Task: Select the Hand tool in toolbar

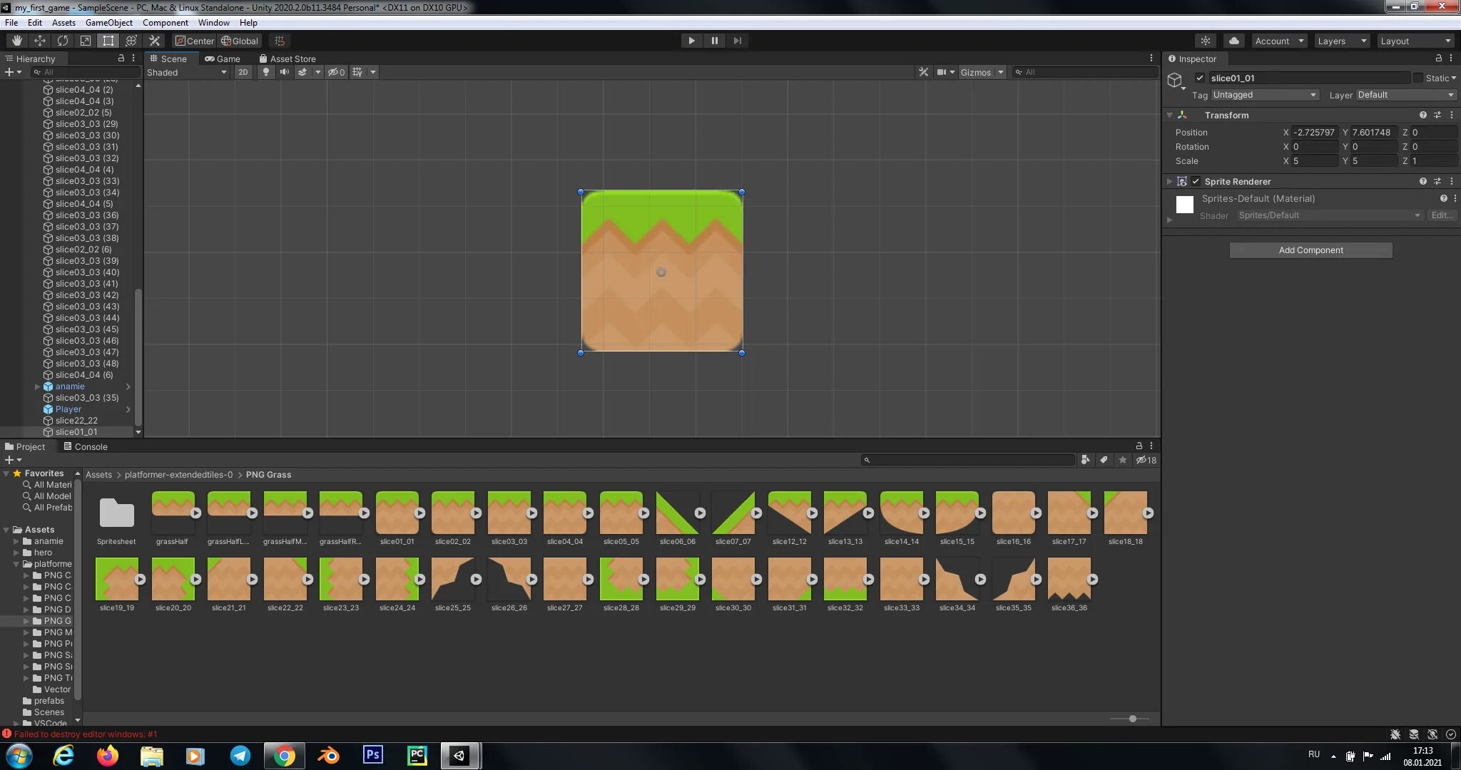Action: pos(16,41)
